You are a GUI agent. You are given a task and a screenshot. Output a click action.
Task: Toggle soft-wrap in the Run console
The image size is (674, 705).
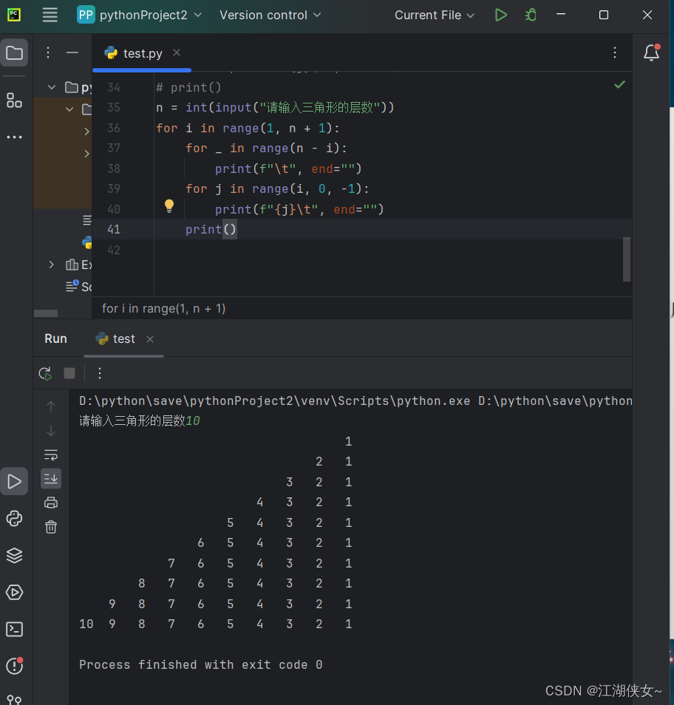(x=50, y=454)
